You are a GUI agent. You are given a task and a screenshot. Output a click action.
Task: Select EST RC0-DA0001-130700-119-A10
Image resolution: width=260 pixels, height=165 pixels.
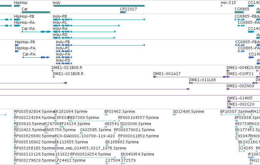click(85, 136)
